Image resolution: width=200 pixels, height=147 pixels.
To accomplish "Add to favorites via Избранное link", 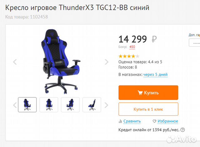I will click(x=168, y=121).
